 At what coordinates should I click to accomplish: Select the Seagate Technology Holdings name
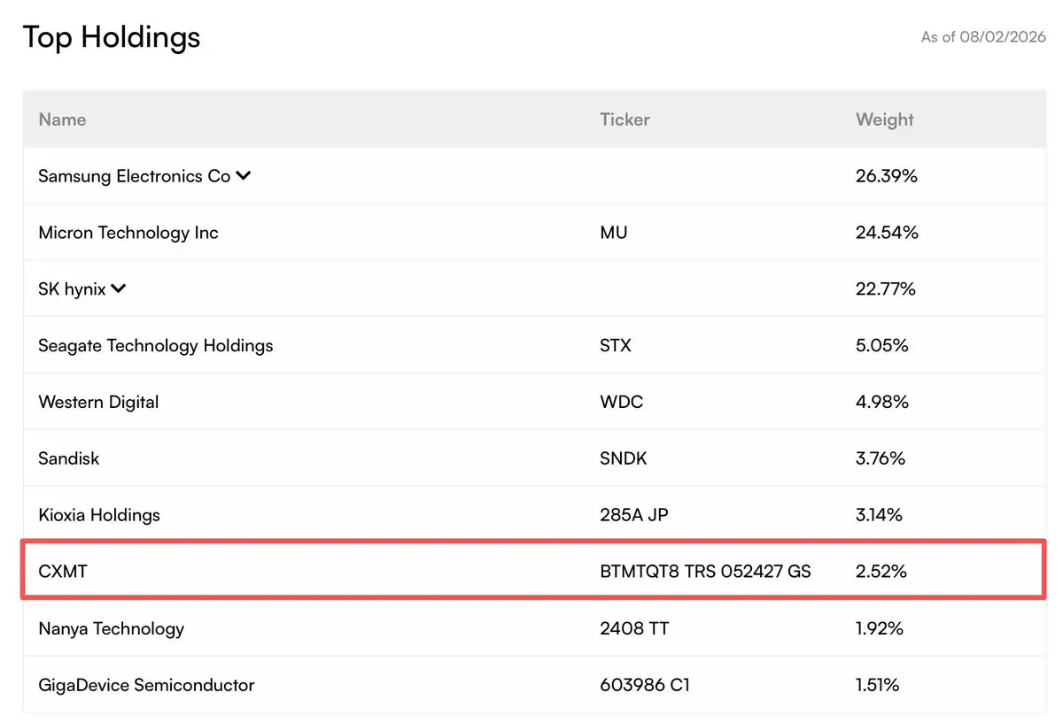156,346
